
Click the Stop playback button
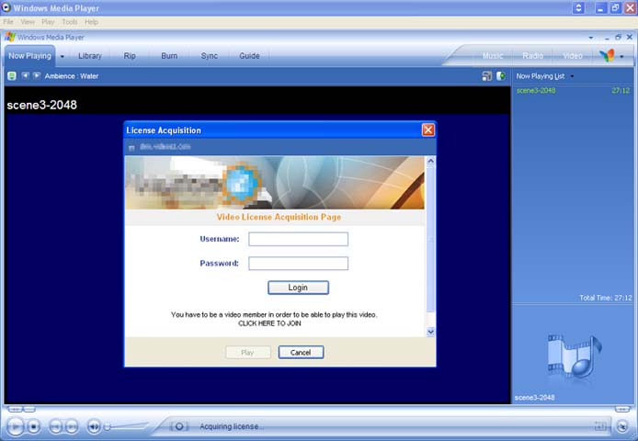click(34, 426)
